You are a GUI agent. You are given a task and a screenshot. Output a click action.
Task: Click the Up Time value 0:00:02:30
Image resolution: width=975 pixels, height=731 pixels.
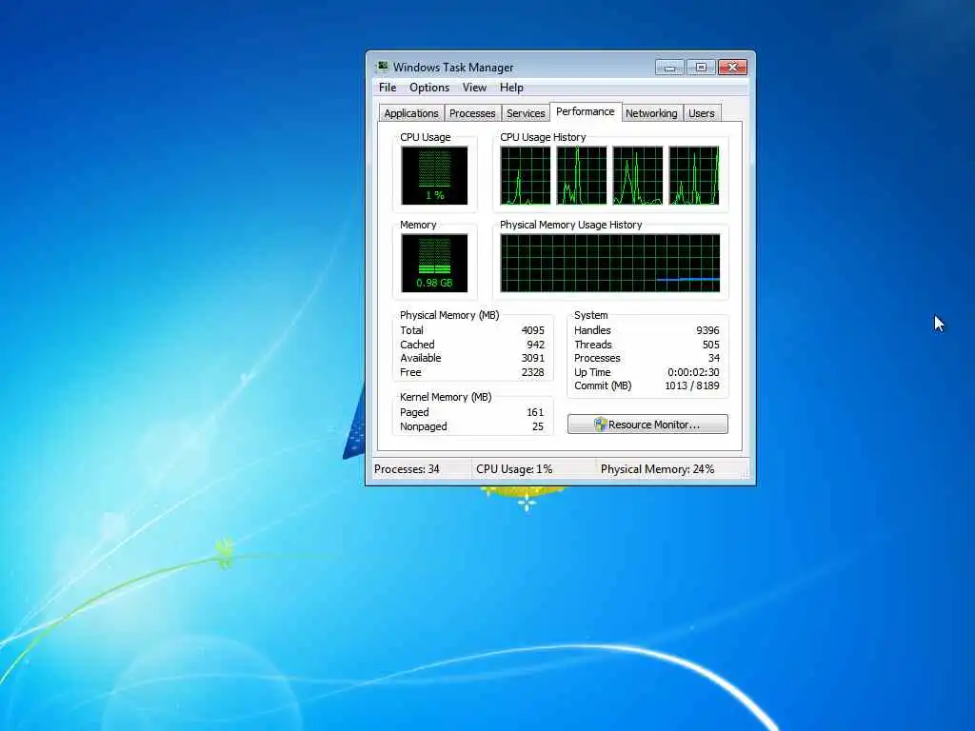tap(693, 372)
